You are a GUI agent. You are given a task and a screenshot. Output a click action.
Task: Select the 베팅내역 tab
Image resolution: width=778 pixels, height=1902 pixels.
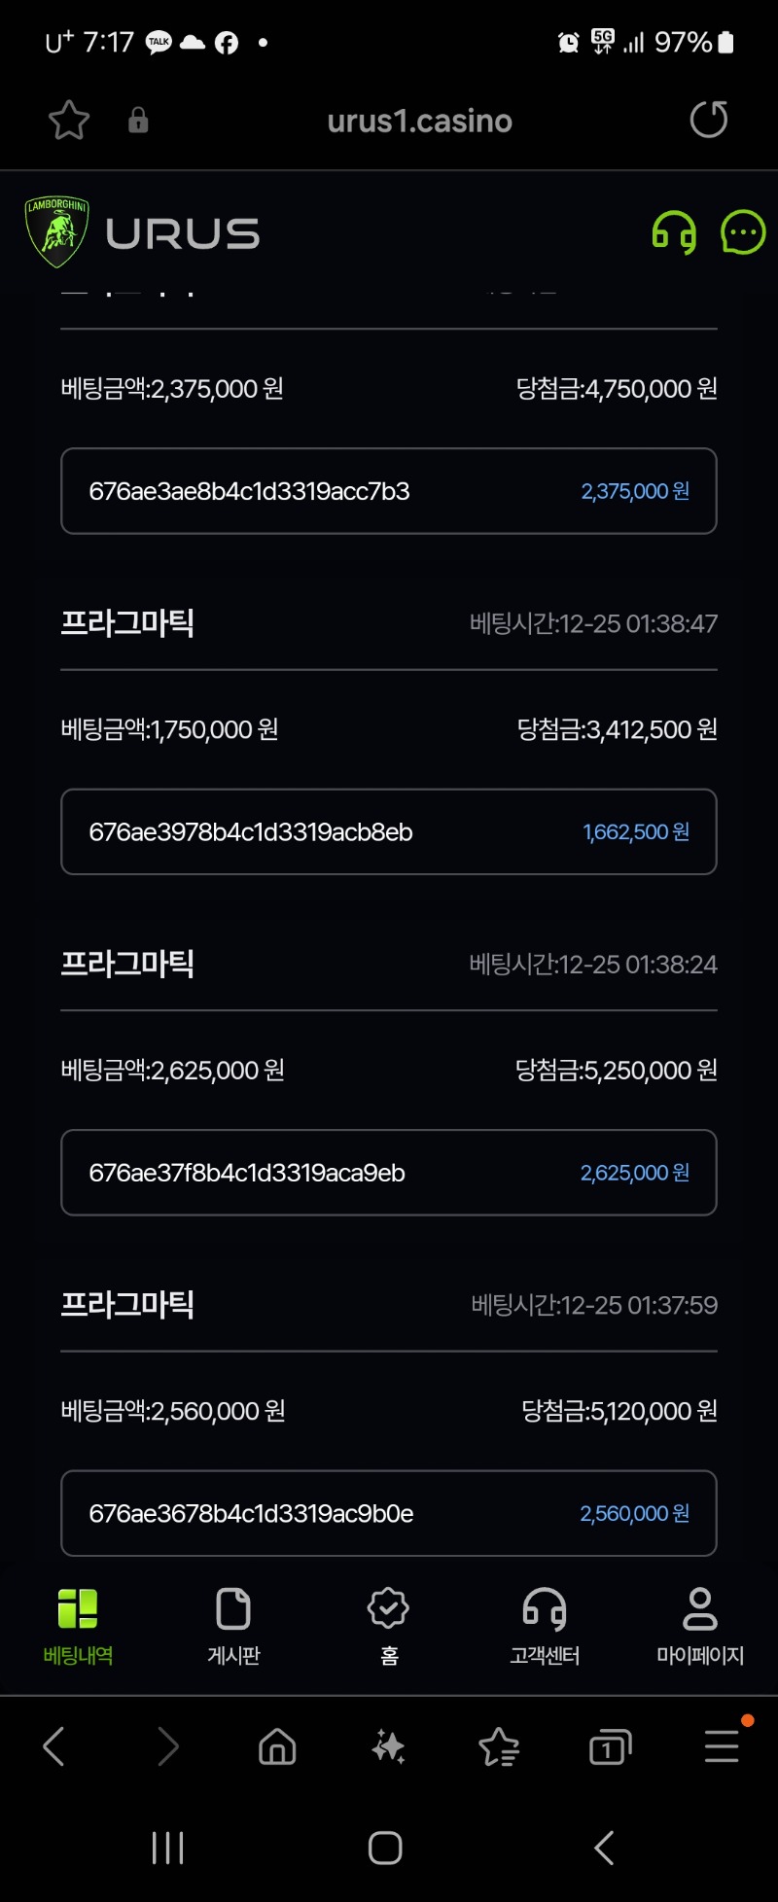pos(78,1627)
